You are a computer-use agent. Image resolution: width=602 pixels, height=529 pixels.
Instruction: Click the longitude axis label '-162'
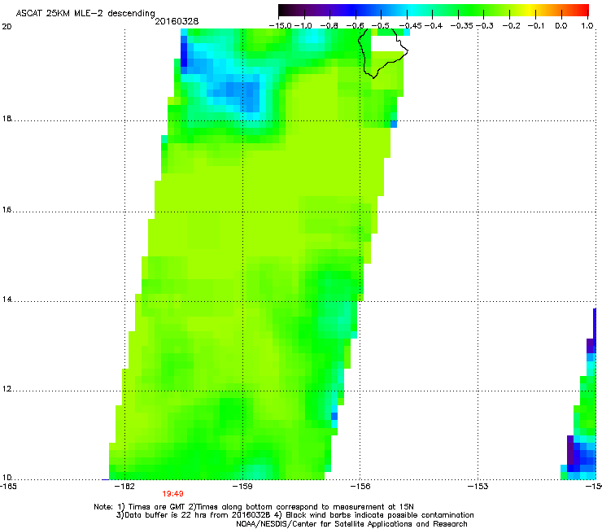pyautogui.click(x=125, y=487)
